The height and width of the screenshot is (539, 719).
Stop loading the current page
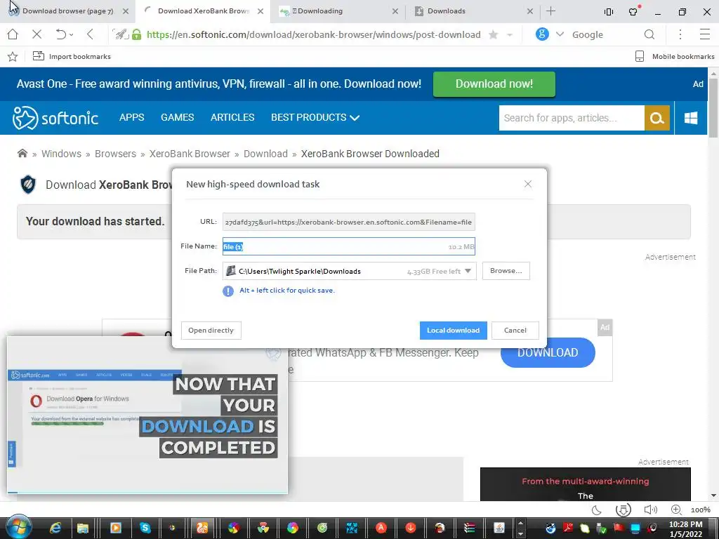point(37,34)
